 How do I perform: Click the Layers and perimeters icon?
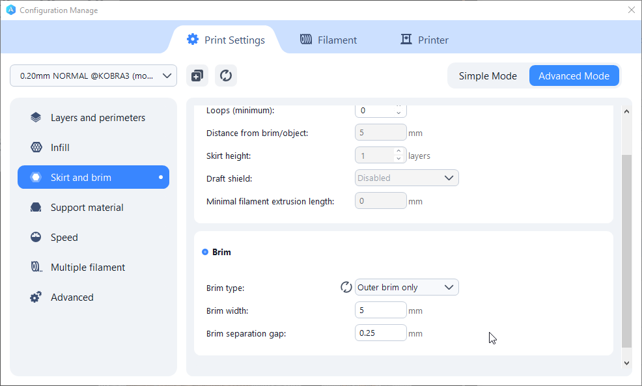(36, 118)
